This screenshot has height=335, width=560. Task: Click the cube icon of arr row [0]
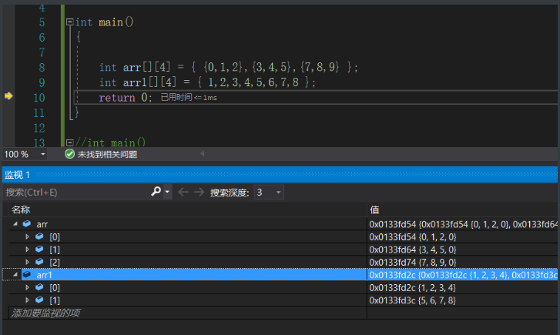coord(39,236)
